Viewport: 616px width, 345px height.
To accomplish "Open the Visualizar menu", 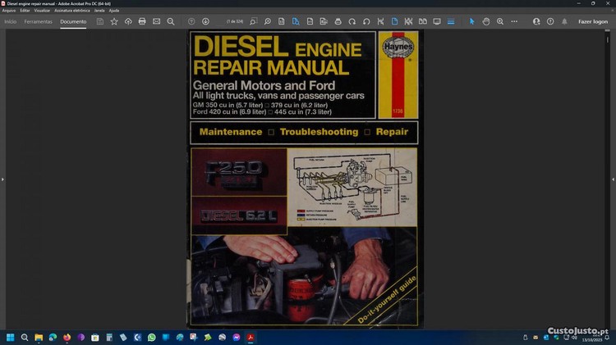I will (x=42, y=10).
